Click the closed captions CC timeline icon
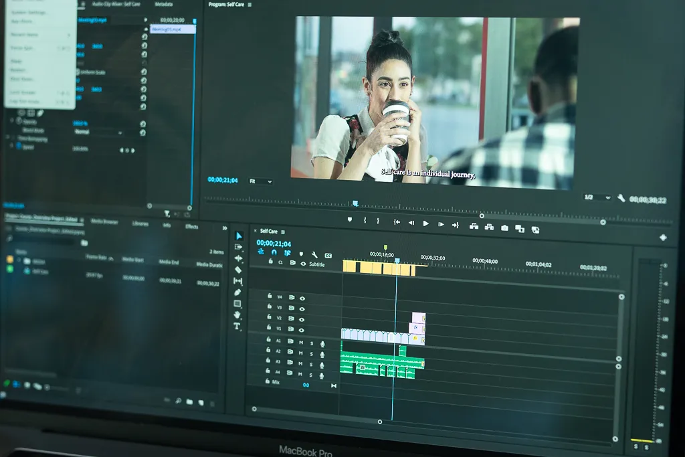 [328, 255]
